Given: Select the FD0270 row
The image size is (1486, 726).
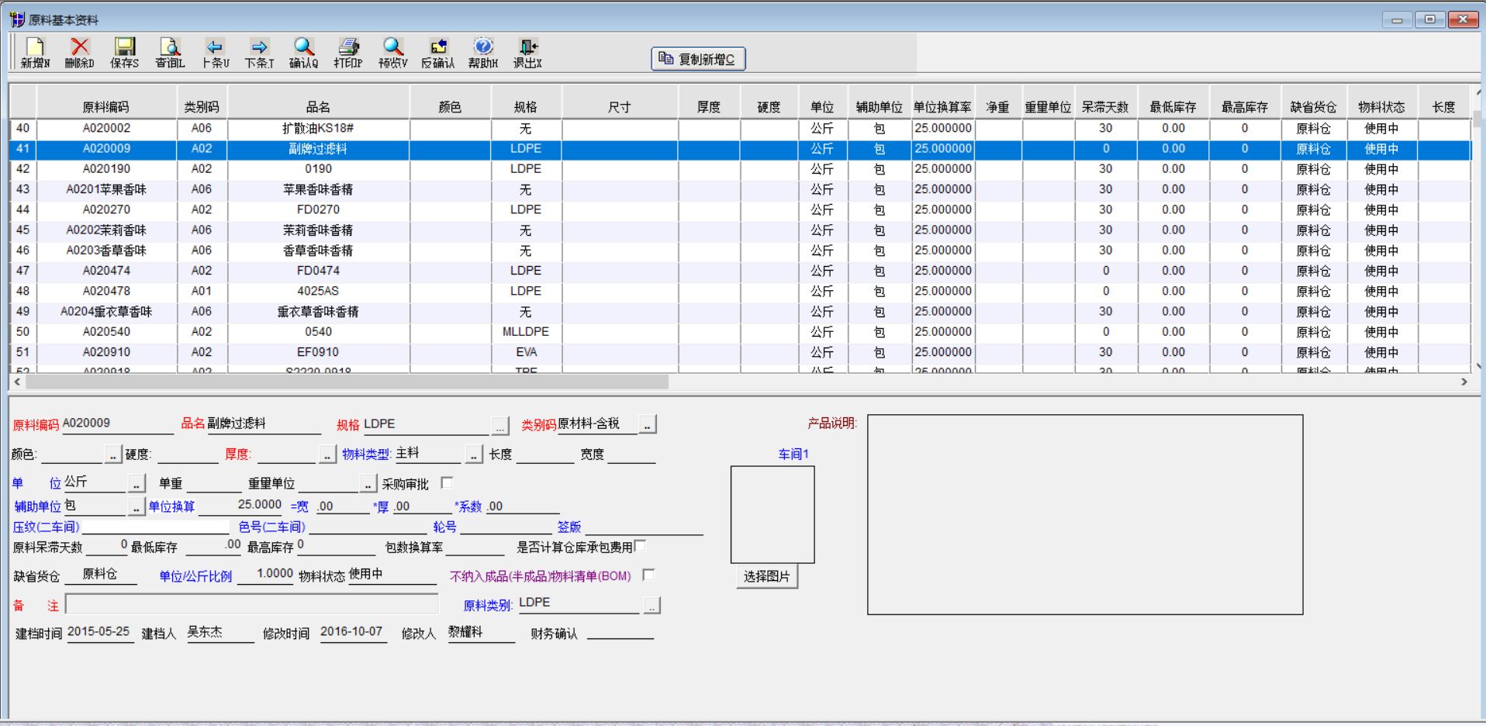Looking at the screenshot, I should point(740,209).
